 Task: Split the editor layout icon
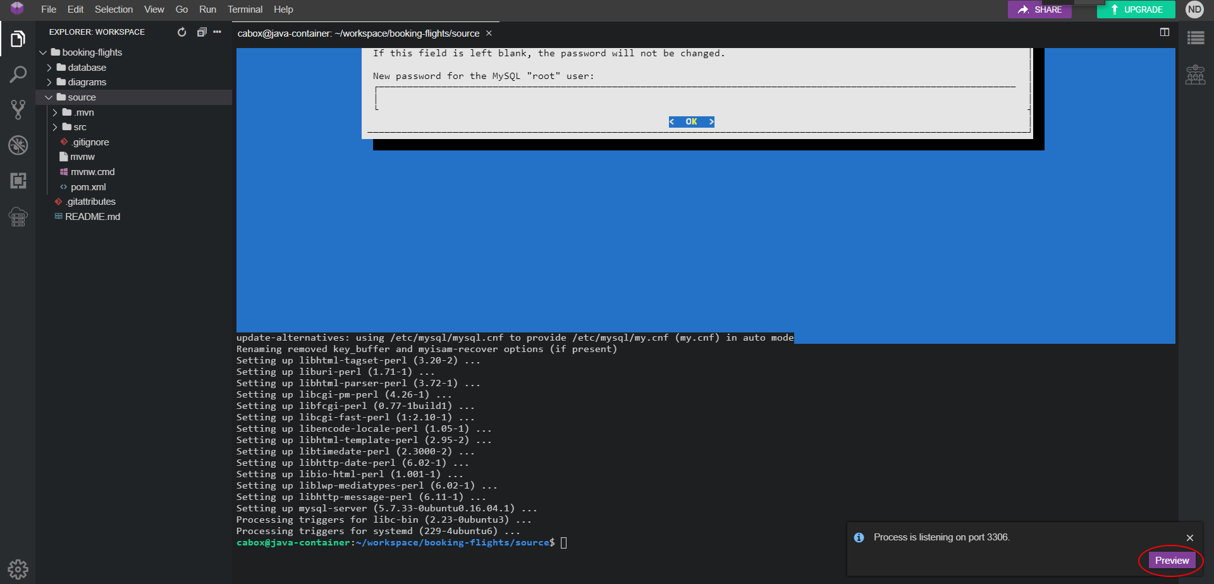click(1165, 32)
